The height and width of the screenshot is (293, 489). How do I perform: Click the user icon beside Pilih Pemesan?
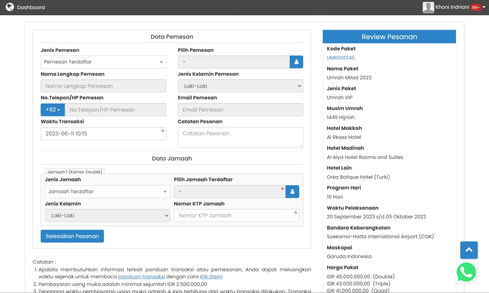(x=296, y=62)
